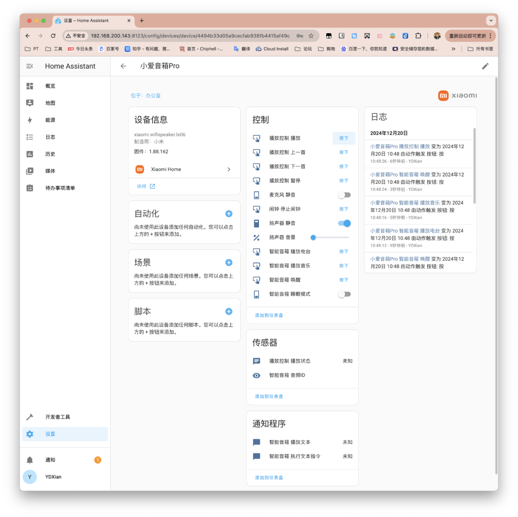Viewport: 518px width, 517px height.
Task: Open 开发者工具 in the sidebar
Action: 58,417
